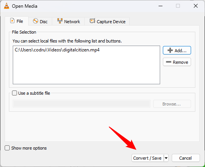
Task: Expand the Convert / Save dropdown arrow
Action: pyautogui.click(x=166, y=158)
